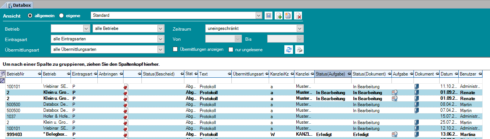
Task: Open the PDF icon in the 08.04. Databox row
Action: coord(126,104)
